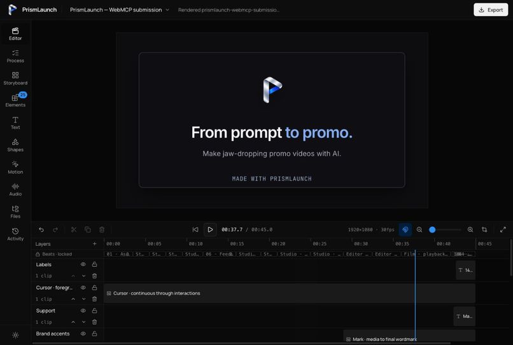
Task: Open the Editor panel in sidebar
Action: pos(15,34)
